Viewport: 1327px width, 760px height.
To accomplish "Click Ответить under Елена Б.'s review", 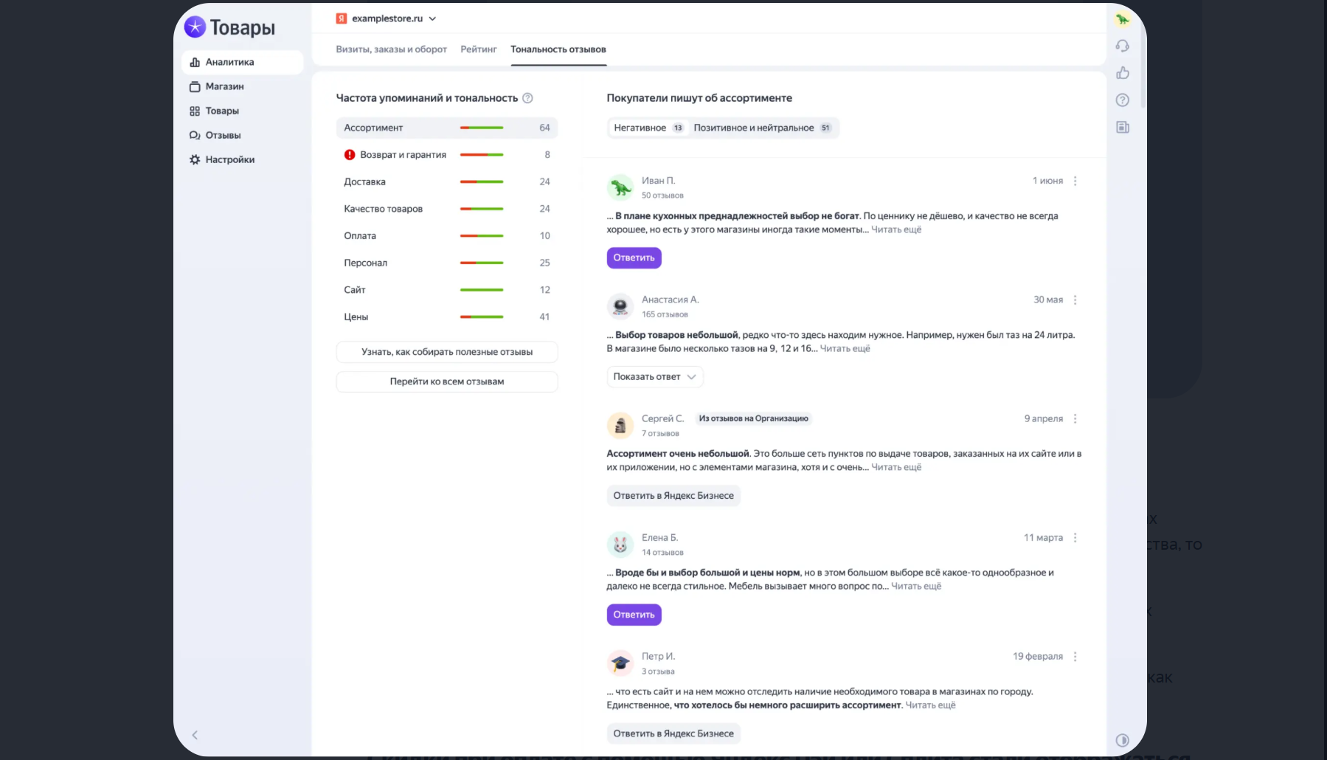I will (x=633, y=614).
